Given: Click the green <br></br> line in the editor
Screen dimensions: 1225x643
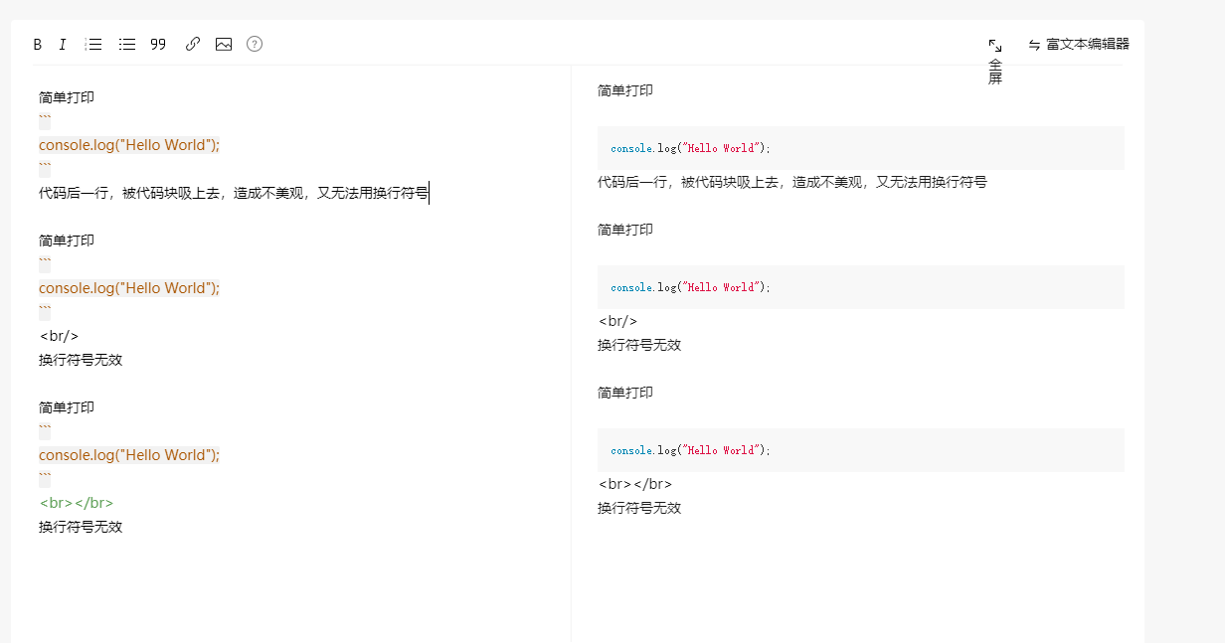Looking at the screenshot, I should pos(77,503).
